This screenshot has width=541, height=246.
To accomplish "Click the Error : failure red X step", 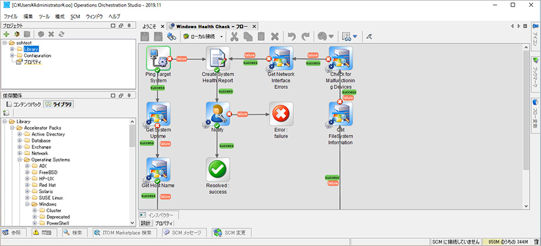I will pos(281,114).
